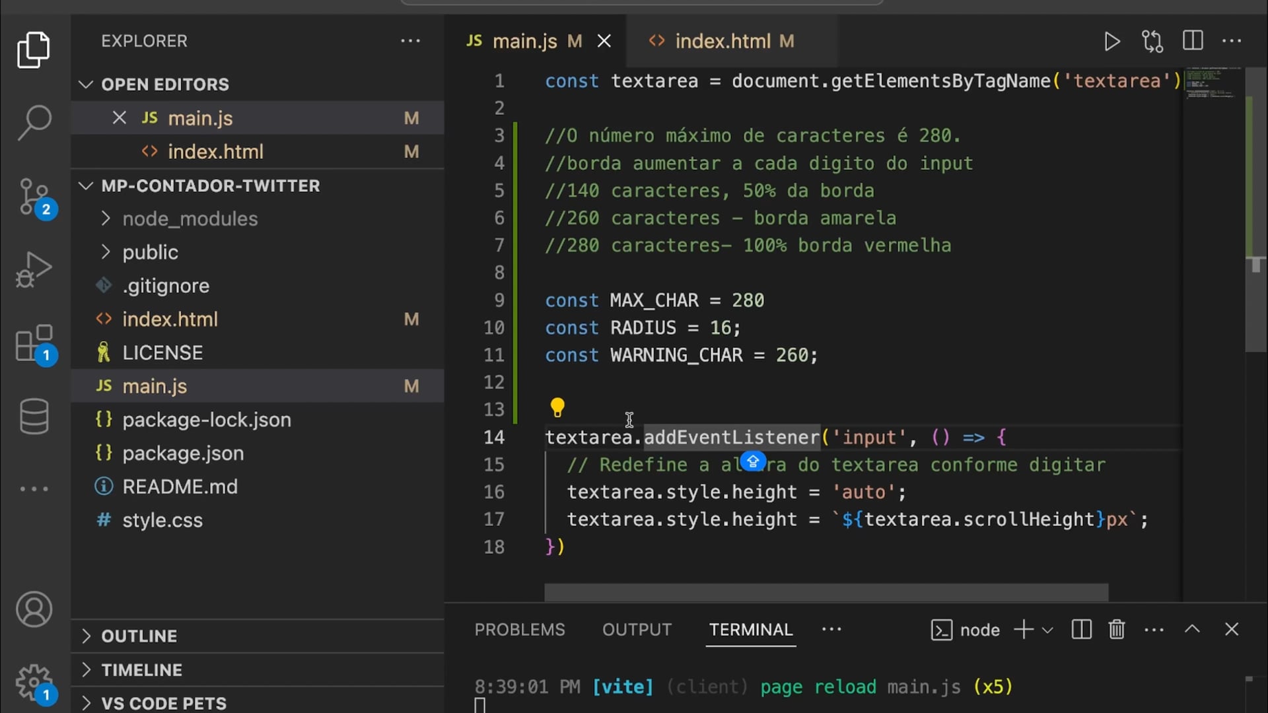Split the terminal pane
The height and width of the screenshot is (713, 1268).
[x=1081, y=629]
